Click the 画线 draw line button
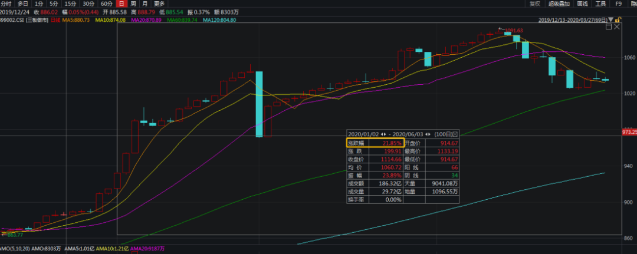Screen dimensions: 637x254 pos(582,4)
